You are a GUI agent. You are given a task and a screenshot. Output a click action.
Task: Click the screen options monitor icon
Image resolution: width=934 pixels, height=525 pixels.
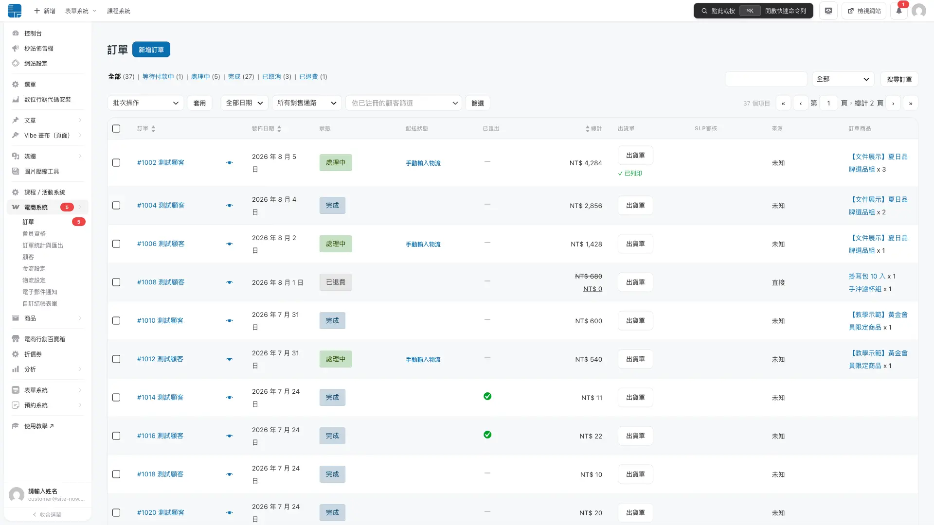[828, 11]
